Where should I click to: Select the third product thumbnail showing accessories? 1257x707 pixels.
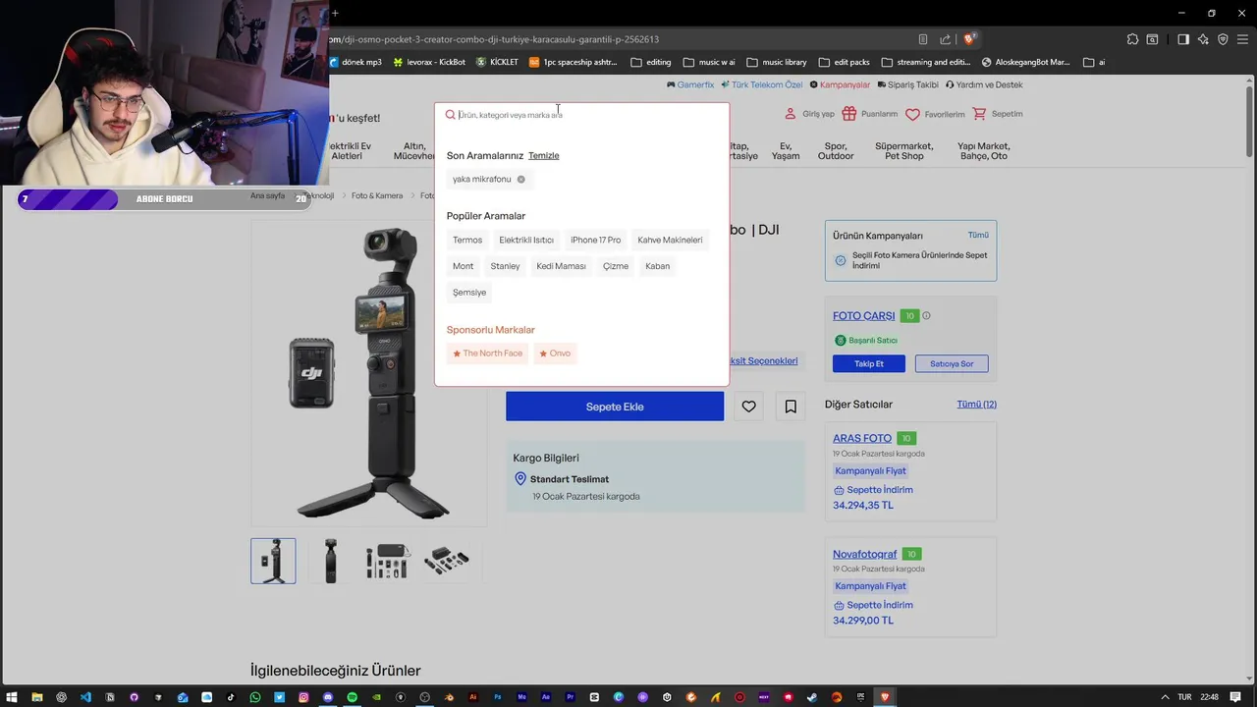[387, 561]
